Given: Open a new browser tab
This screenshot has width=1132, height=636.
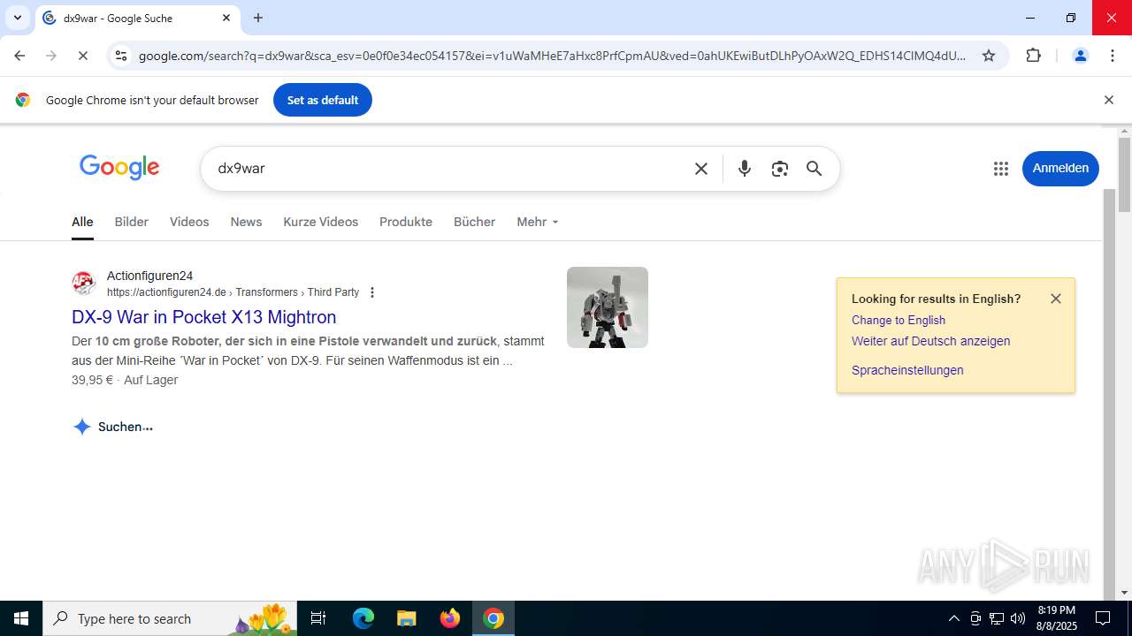Looking at the screenshot, I should [258, 18].
